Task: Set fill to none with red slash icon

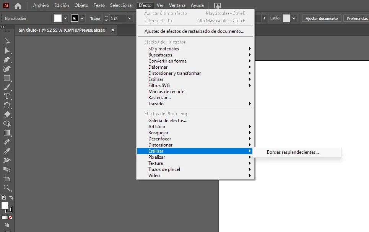Action: click(x=10, y=217)
